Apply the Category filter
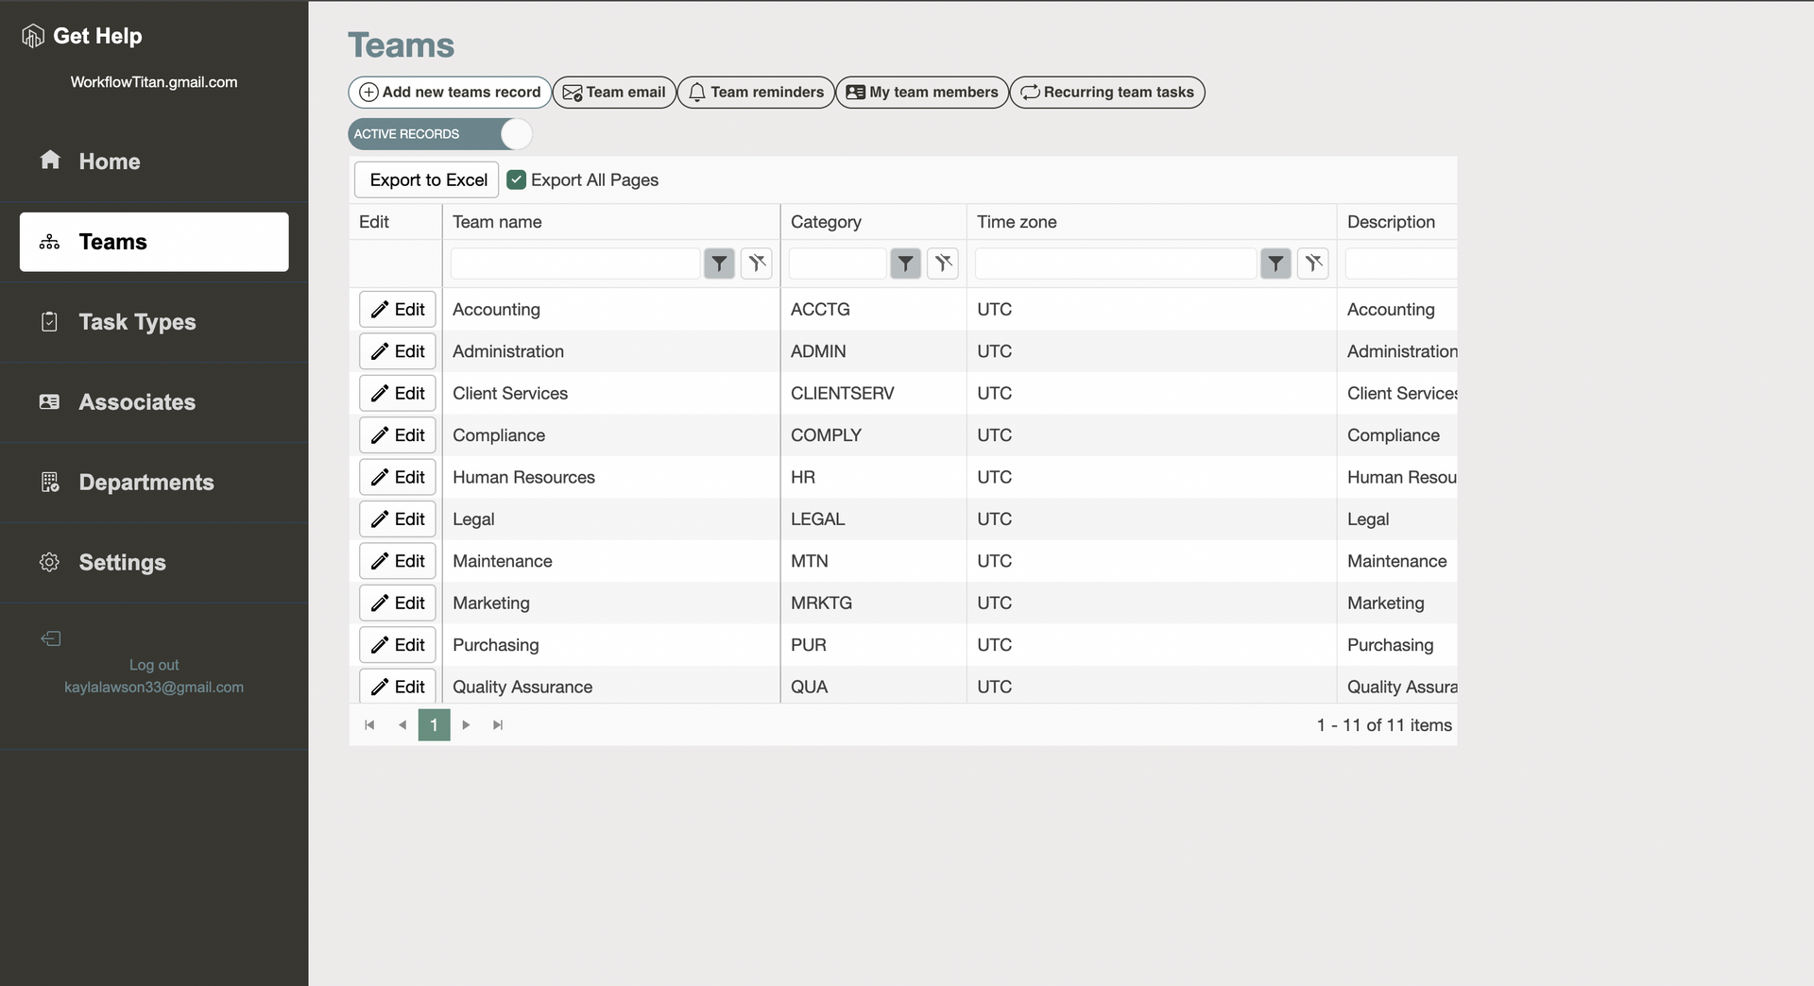The image size is (1814, 986). point(906,263)
